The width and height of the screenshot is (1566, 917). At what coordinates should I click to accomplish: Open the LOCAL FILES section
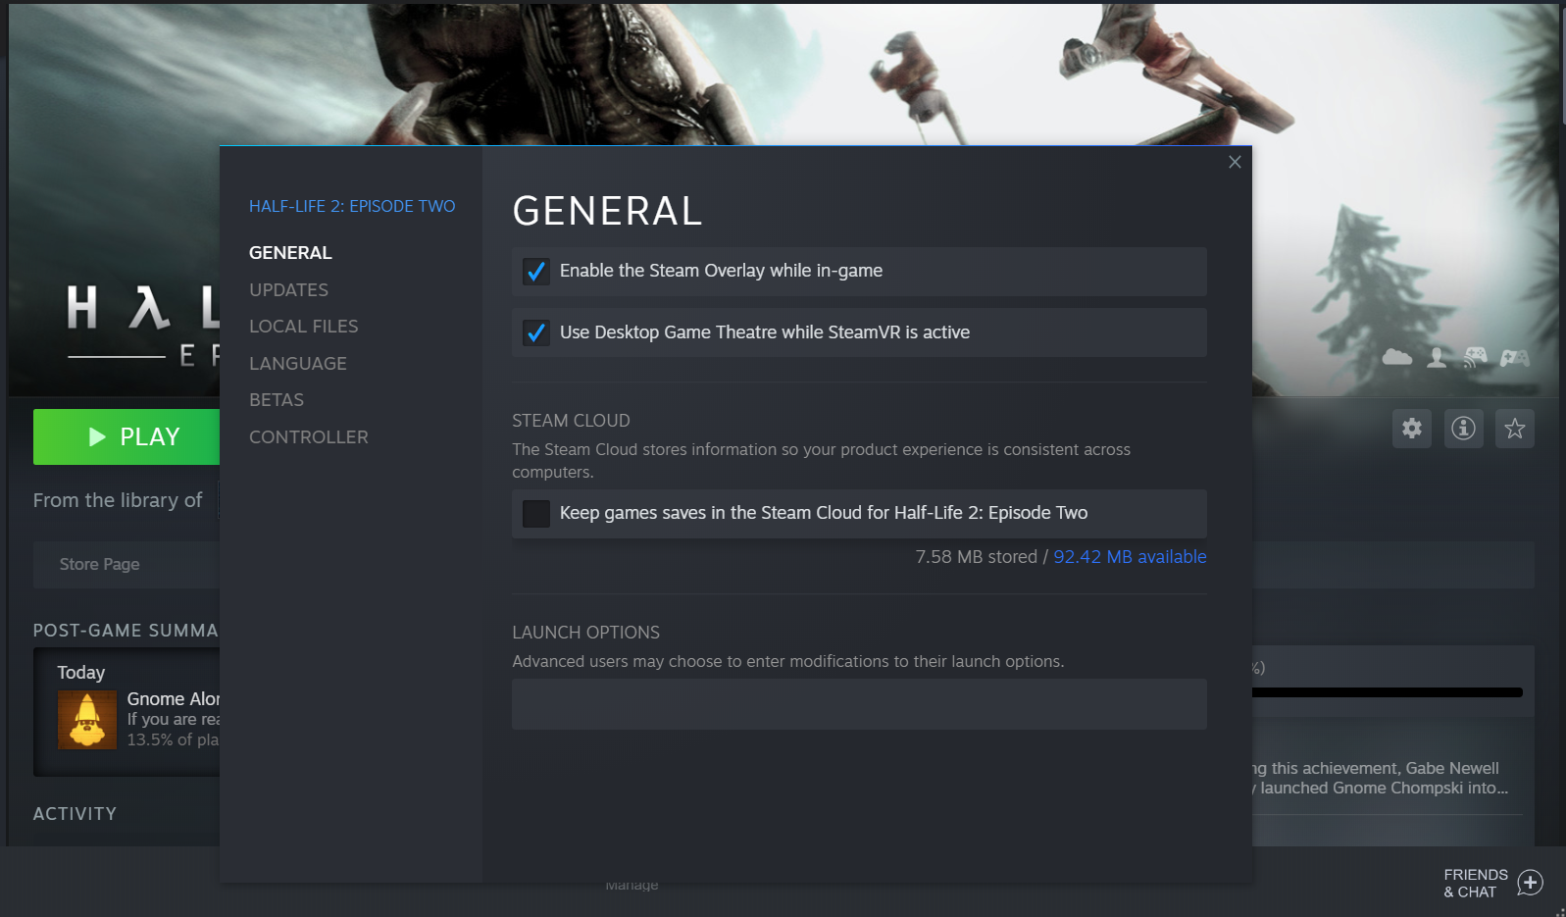[304, 327]
